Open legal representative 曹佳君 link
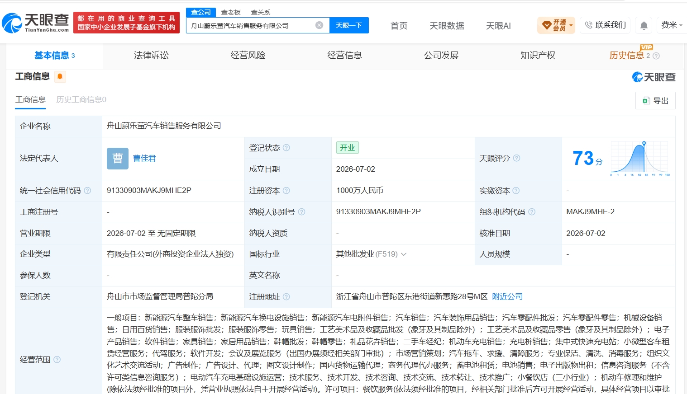This screenshot has width=687, height=394. click(144, 159)
